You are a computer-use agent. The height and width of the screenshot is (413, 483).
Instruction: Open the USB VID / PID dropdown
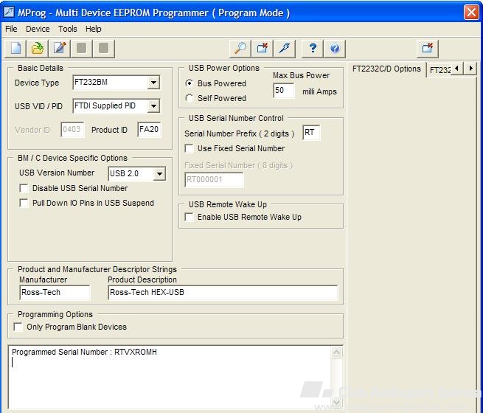pos(153,106)
